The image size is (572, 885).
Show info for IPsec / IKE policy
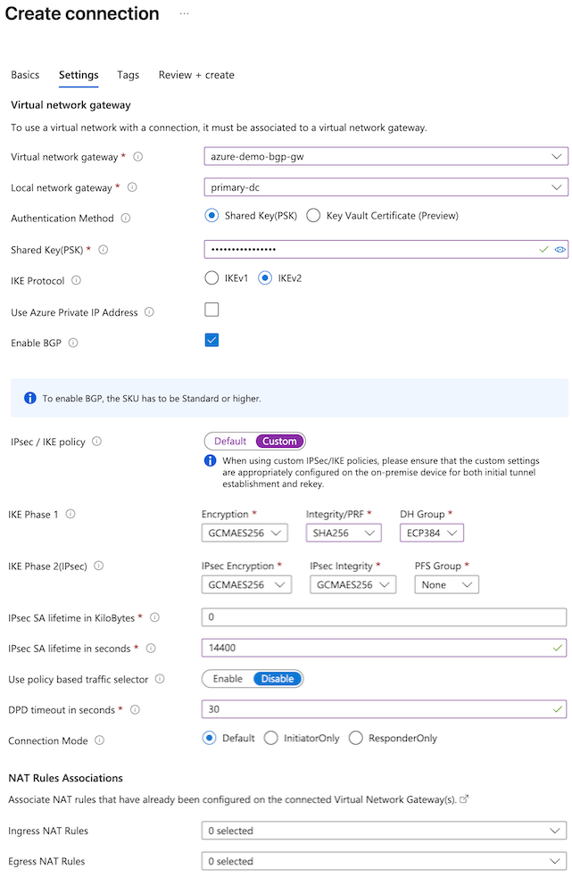click(x=96, y=442)
